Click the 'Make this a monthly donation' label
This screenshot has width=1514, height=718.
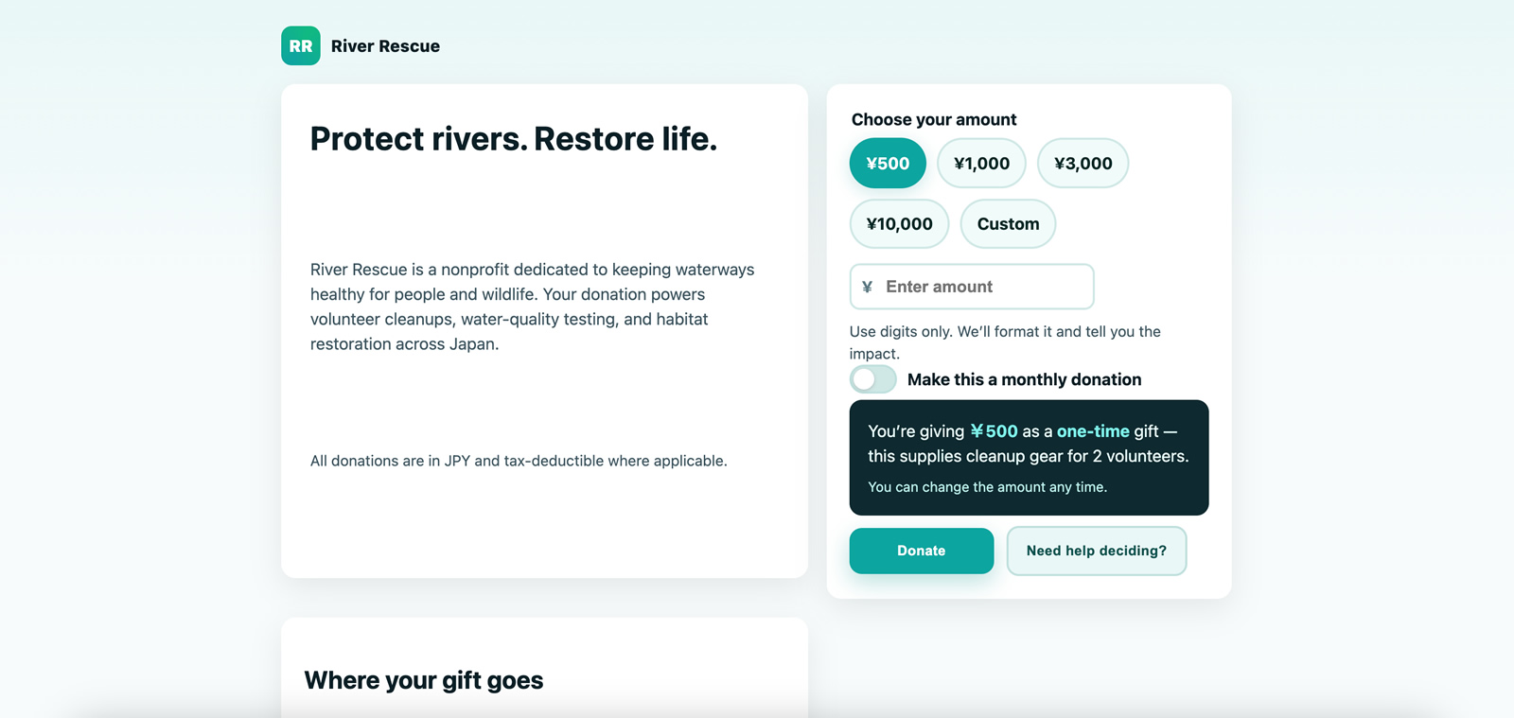click(x=1024, y=379)
